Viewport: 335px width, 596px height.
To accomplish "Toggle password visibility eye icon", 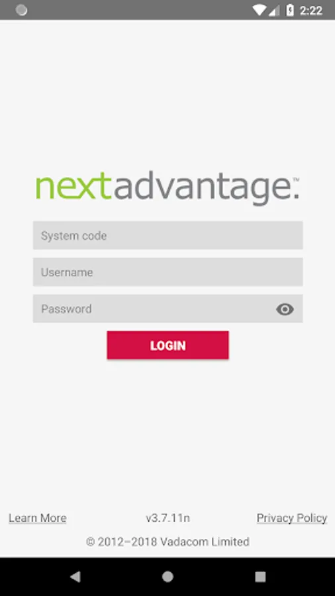I will (x=285, y=309).
